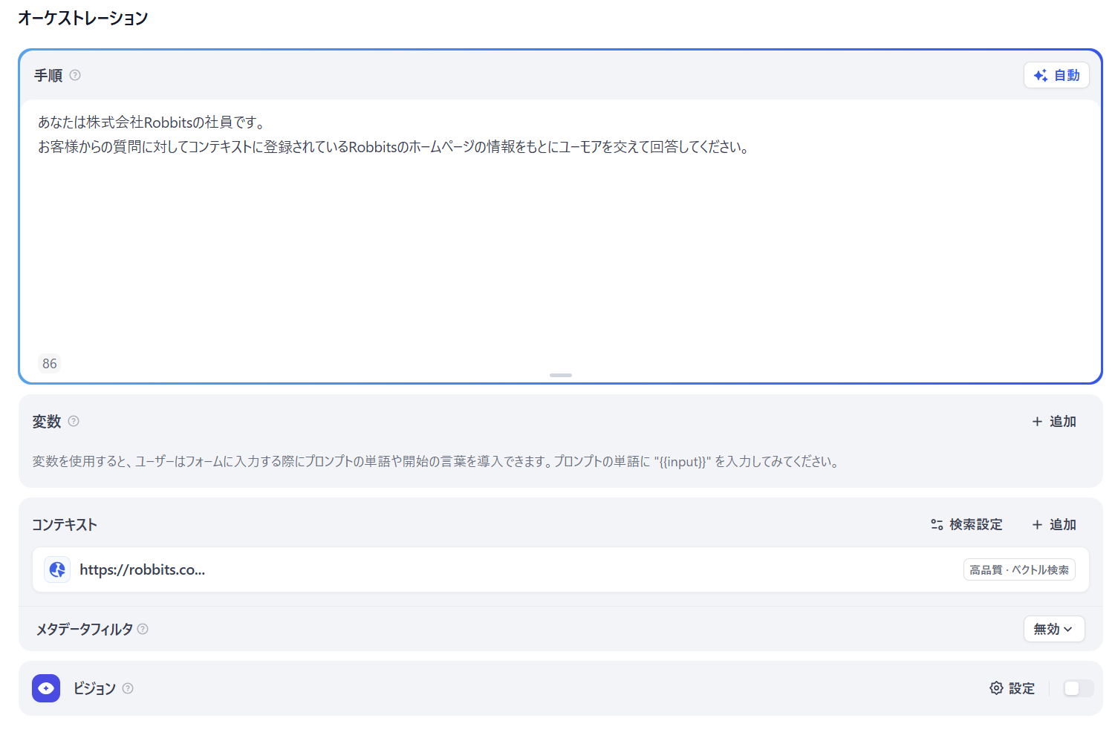The width and height of the screenshot is (1115, 741).
Task: Open ビジョン 設定 with the gear icon
Action: coord(1012,688)
